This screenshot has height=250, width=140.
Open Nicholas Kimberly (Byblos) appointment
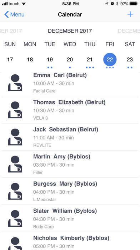pos(70,241)
